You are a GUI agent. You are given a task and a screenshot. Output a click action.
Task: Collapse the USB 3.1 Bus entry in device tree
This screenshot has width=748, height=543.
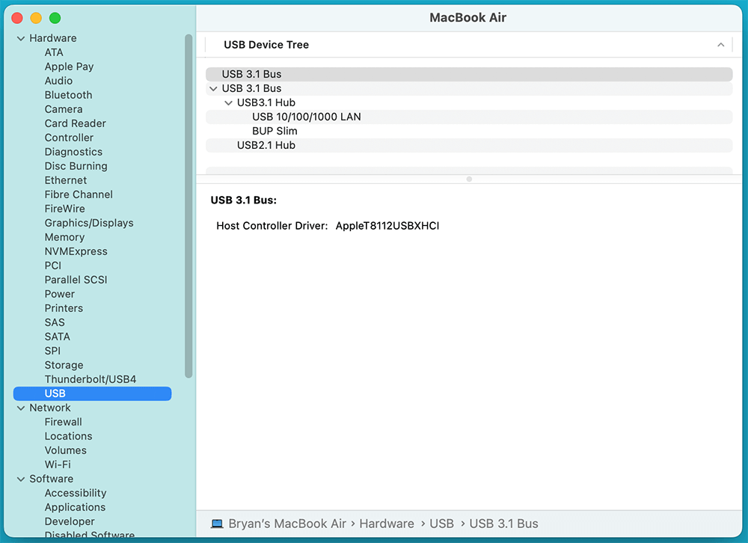coord(213,88)
